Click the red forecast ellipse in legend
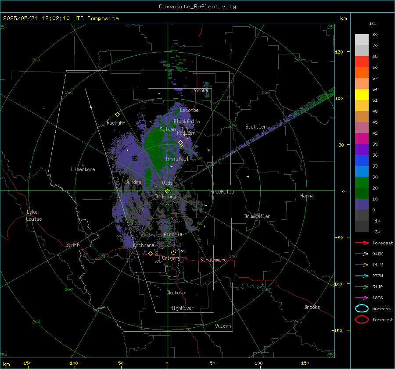395x369 pixels. point(362,319)
